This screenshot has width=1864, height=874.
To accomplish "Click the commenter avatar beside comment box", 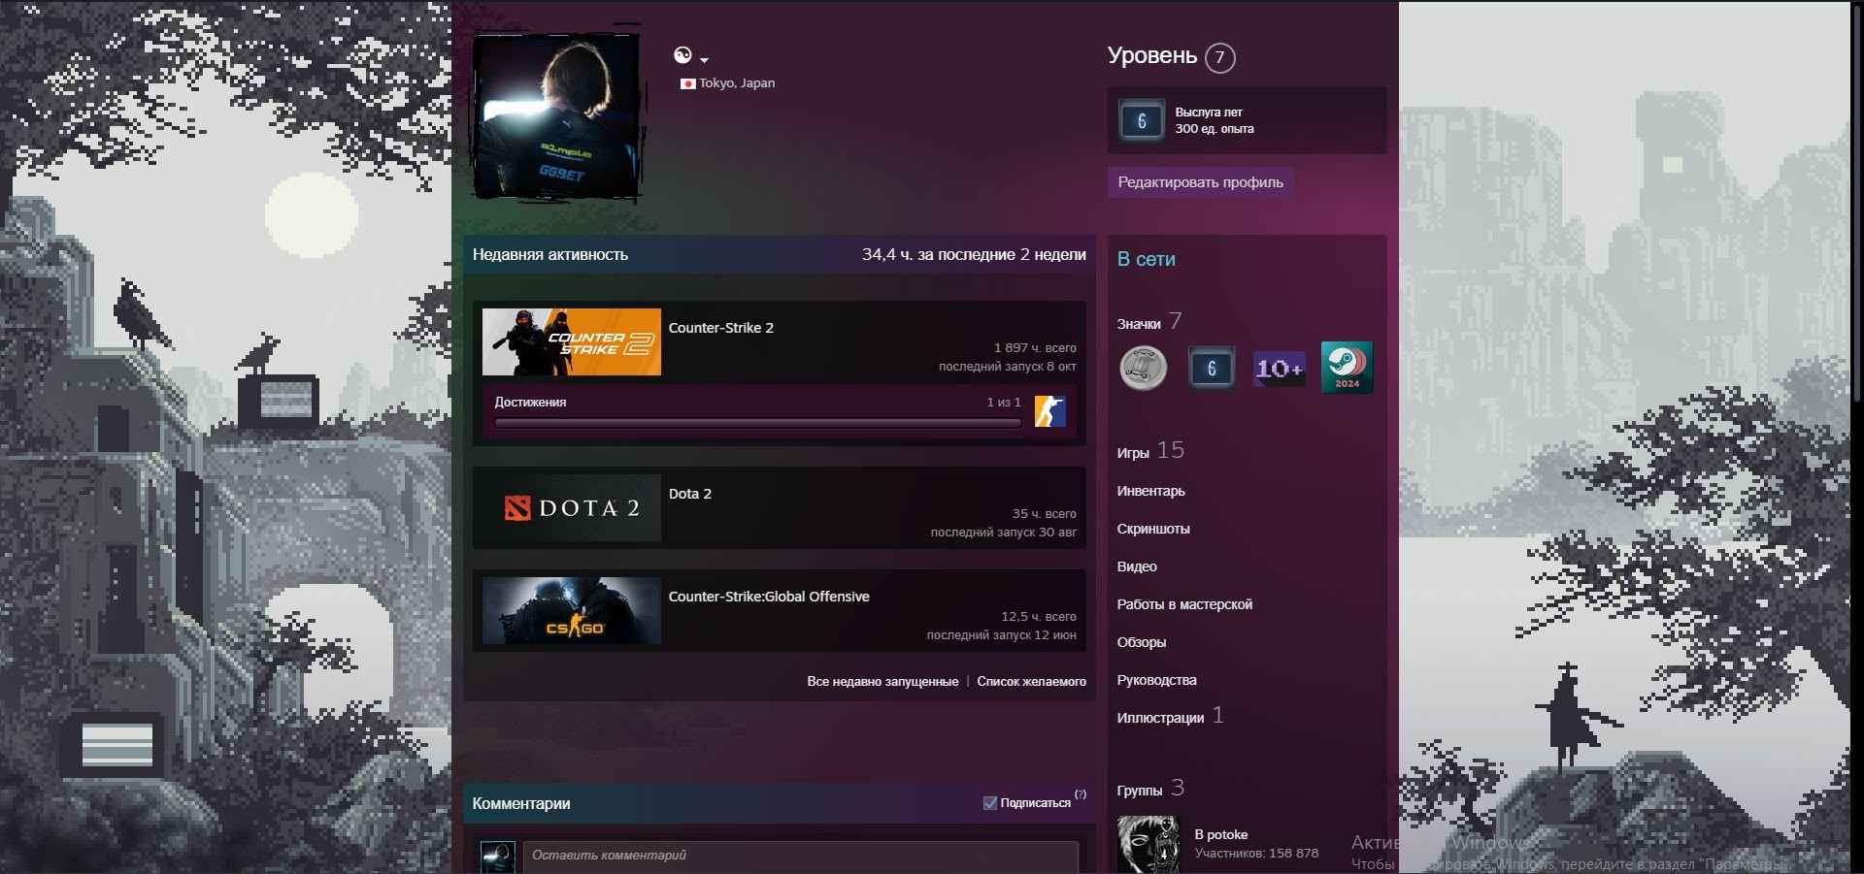I will click(x=498, y=858).
